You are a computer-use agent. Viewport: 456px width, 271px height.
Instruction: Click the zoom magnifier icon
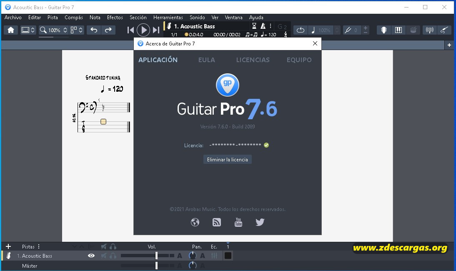tap(43, 30)
